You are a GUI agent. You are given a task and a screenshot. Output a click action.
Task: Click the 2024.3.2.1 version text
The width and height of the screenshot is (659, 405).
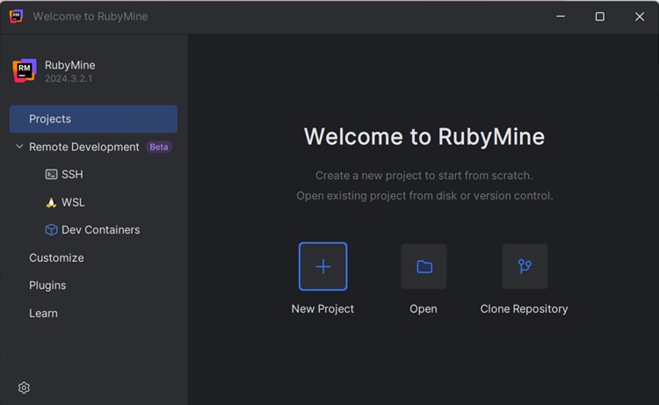(69, 78)
